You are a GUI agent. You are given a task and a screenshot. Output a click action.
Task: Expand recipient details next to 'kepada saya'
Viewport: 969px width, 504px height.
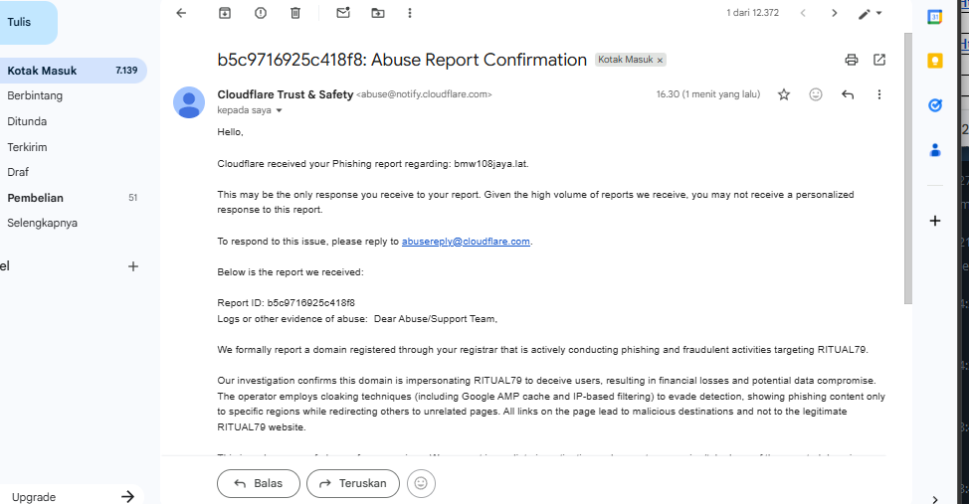[x=279, y=110]
